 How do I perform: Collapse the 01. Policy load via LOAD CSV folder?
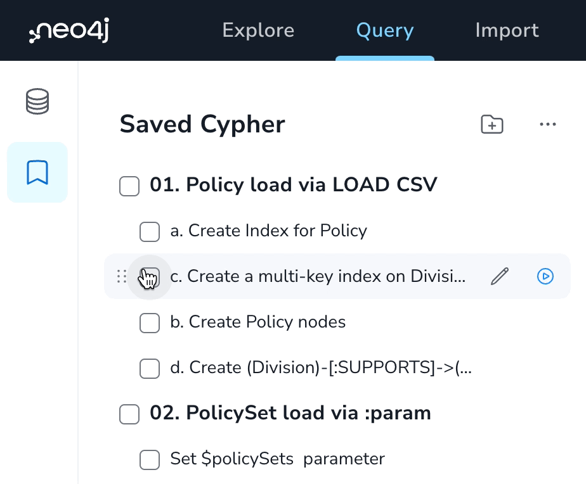(x=294, y=185)
